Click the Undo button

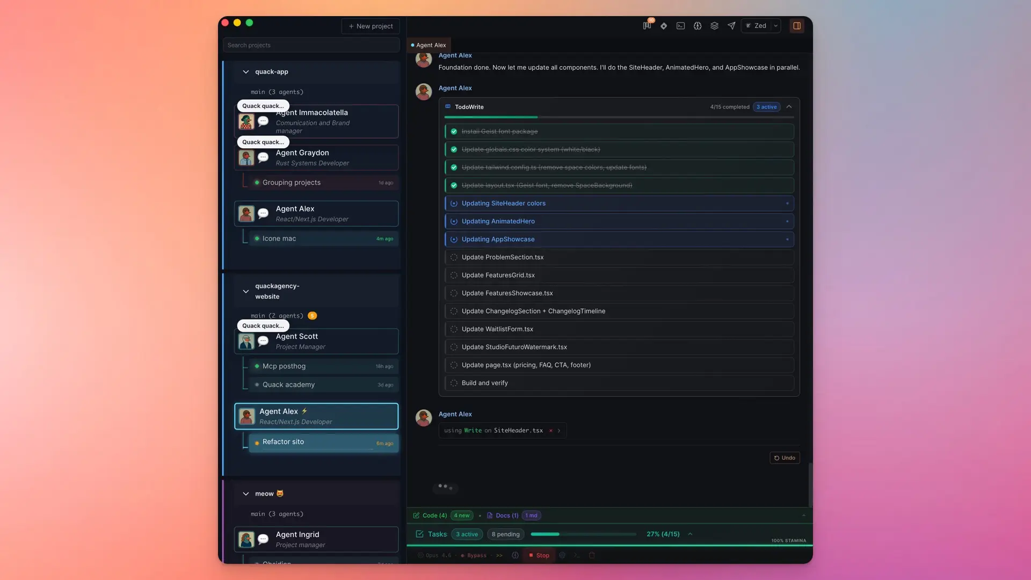785,458
